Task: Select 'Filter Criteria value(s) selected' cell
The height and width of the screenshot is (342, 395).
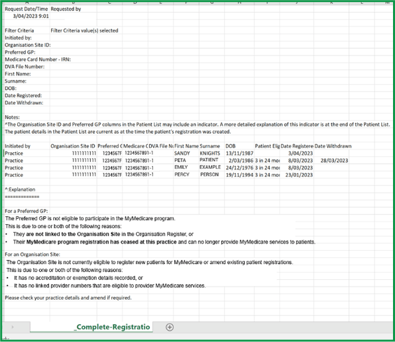Action: [x=84, y=30]
